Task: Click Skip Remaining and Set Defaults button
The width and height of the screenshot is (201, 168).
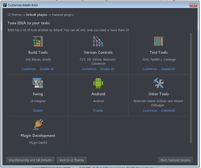Action: (x=30, y=160)
